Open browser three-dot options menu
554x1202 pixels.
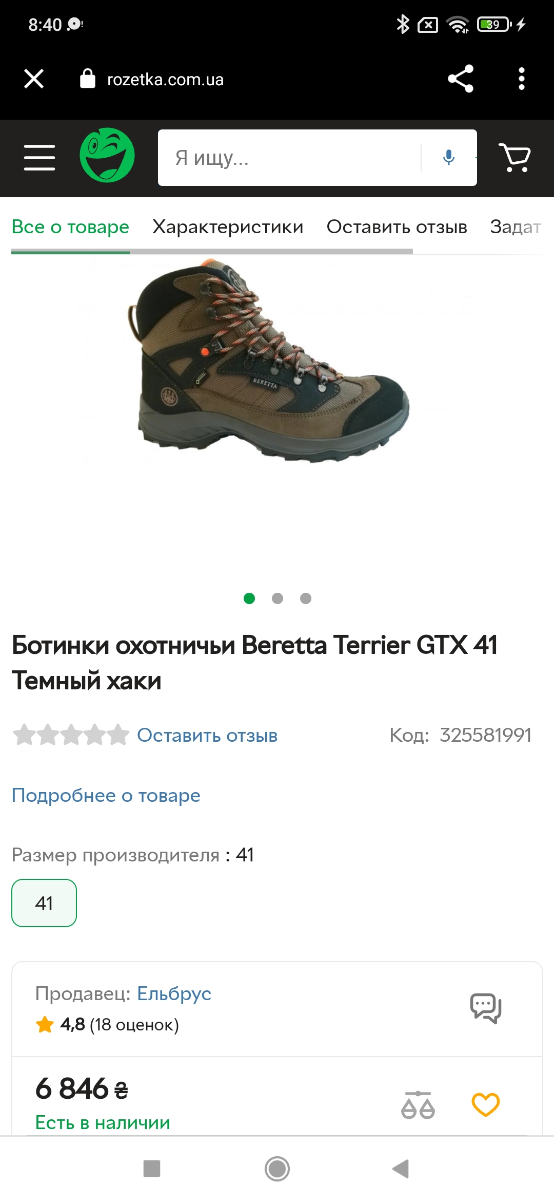click(522, 79)
